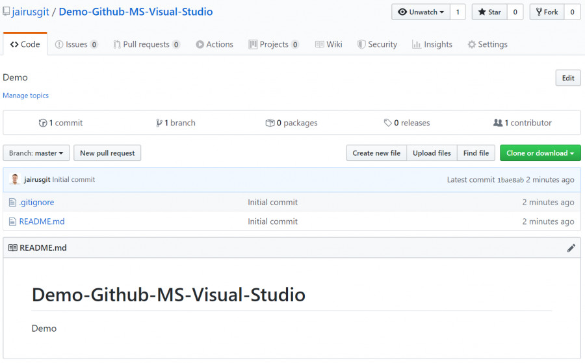Open the 0 packages link

pyautogui.click(x=291, y=123)
